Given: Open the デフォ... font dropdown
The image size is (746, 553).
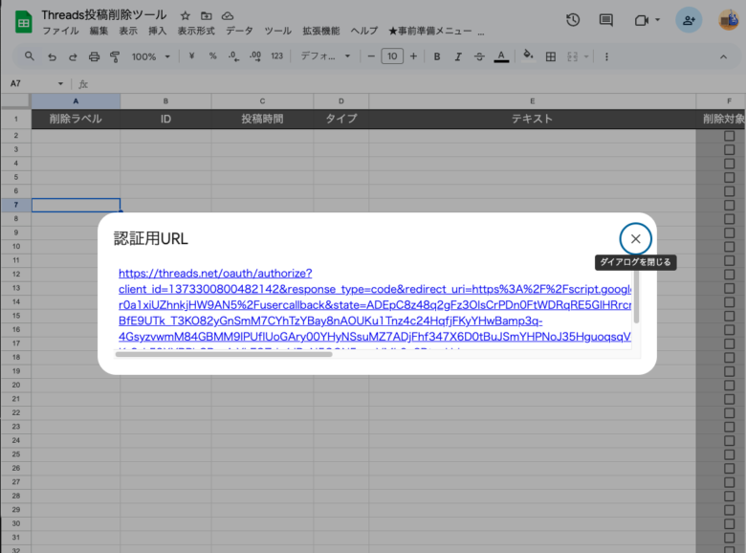Looking at the screenshot, I should (x=325, y=56).
